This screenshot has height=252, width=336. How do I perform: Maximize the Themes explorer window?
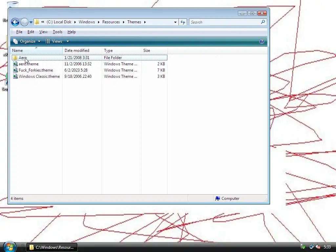point(252,13)
